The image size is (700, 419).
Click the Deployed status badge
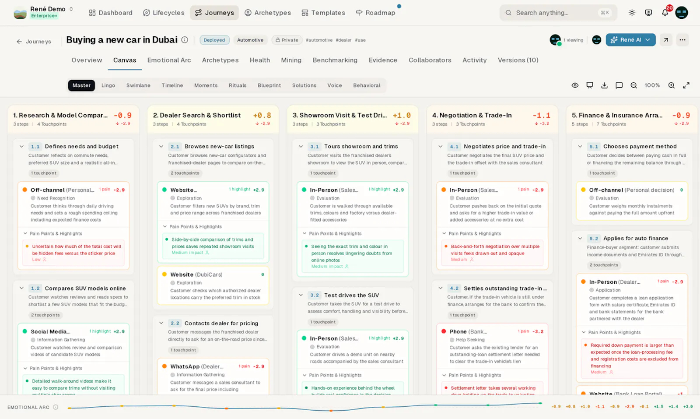[214, 40]
